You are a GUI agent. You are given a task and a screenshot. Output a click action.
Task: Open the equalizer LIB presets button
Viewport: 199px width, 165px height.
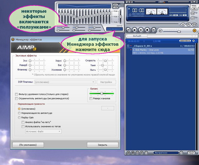[115, 8]
